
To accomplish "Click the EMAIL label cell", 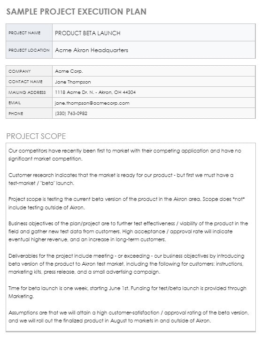I will pyautogui.click(x=29, y=103).
